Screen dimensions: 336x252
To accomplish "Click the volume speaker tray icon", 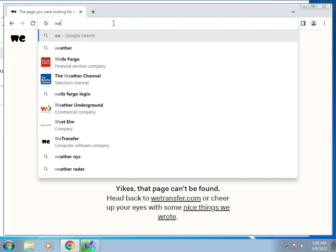I will coord(303,246).
